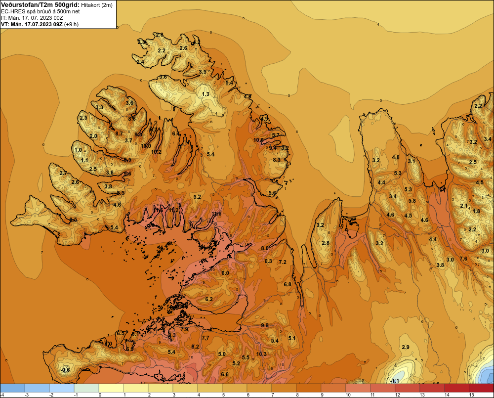Click the "8.7" temperature value
The width and height of the screenshot is (494, 398).
pos(119,133)
